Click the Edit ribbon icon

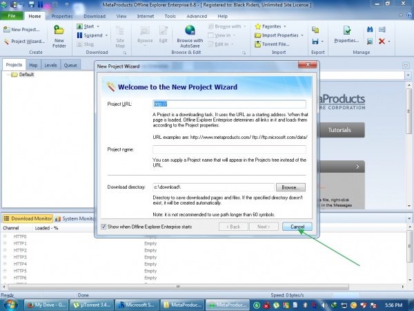pyautogui.click(x=164, y=31)
